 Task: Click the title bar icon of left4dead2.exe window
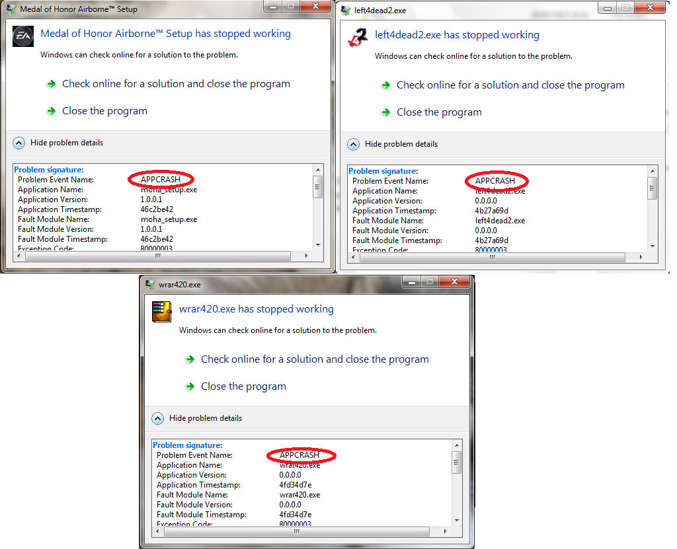pyautogui.click(x=345, y=11)
